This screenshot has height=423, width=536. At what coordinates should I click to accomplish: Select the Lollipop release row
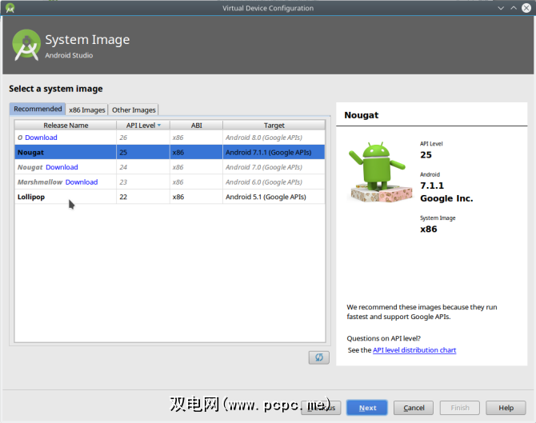point(170,197)
